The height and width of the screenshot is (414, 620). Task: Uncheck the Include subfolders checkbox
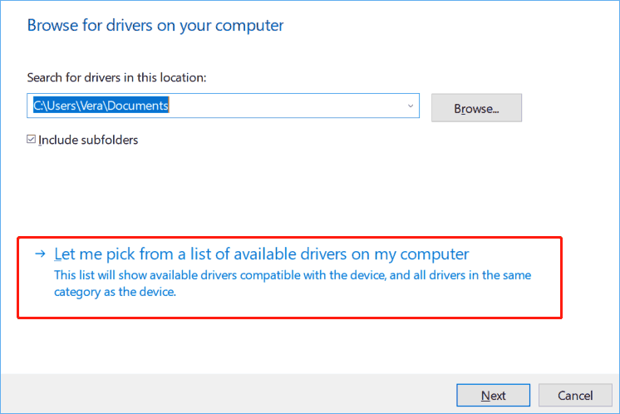(32, 140)
